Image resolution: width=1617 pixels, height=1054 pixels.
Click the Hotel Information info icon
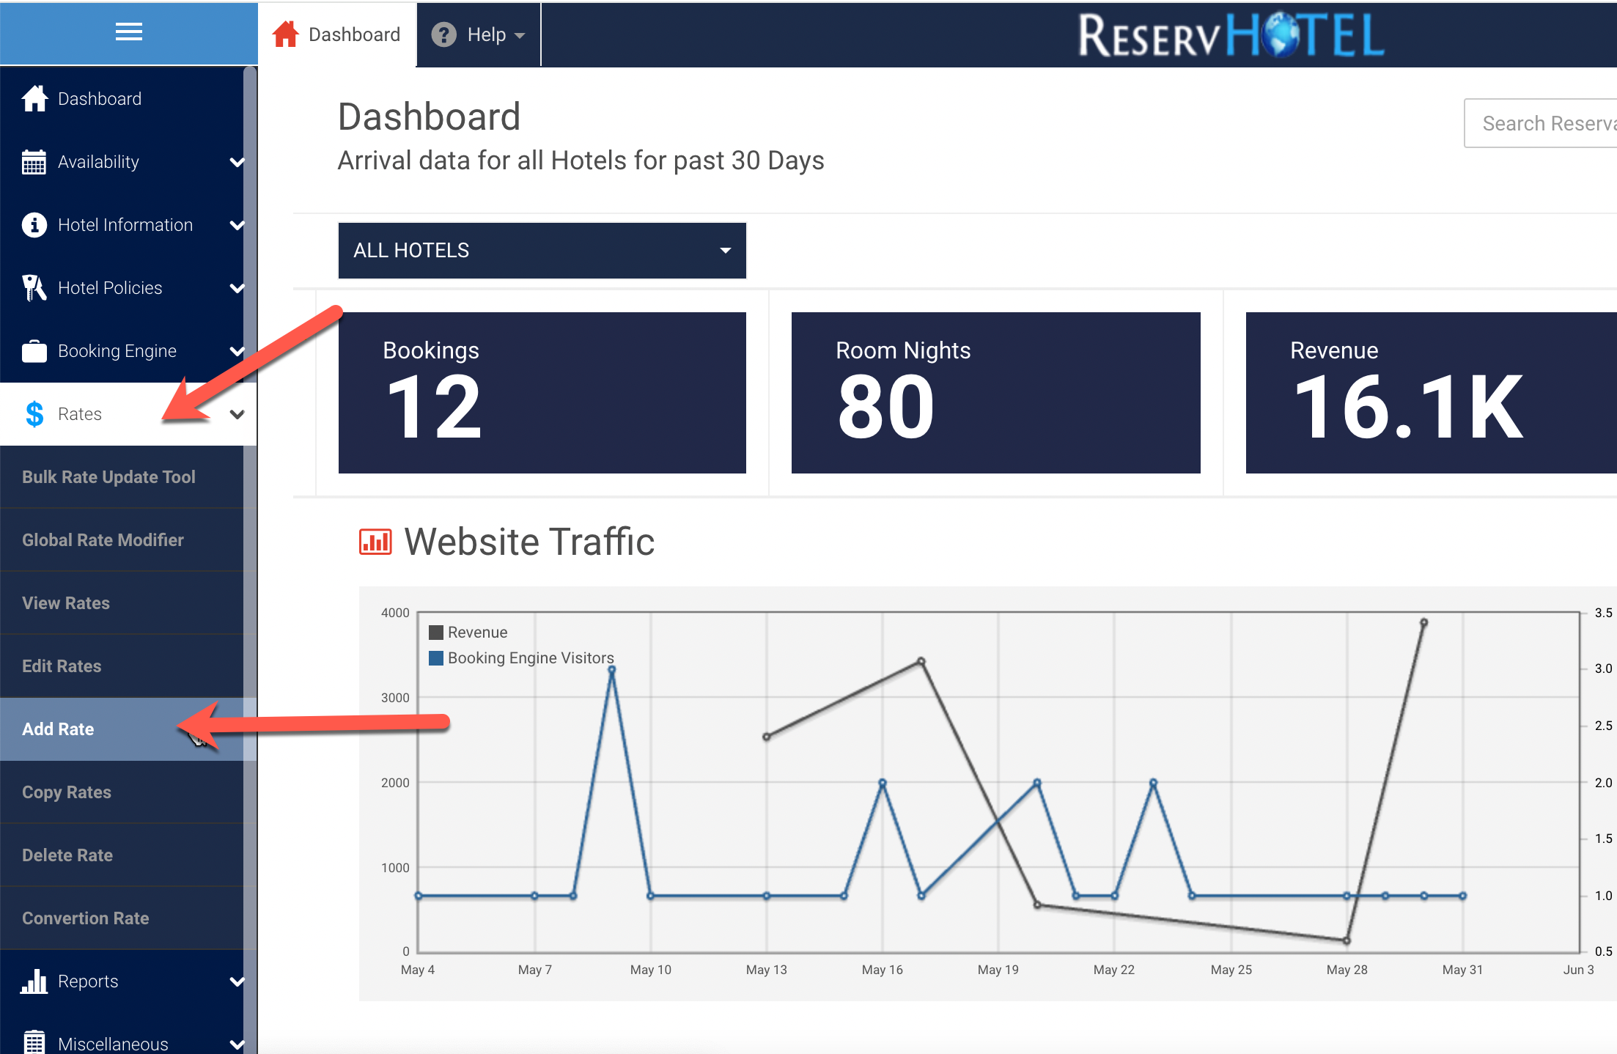[34, 225]
